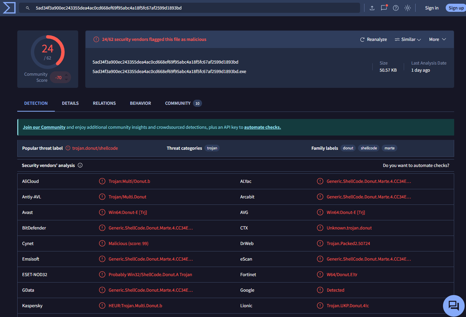This screenshot has width=466, height=317.
Task: Open the help question mark icon
Action: [x=396, y=8]
